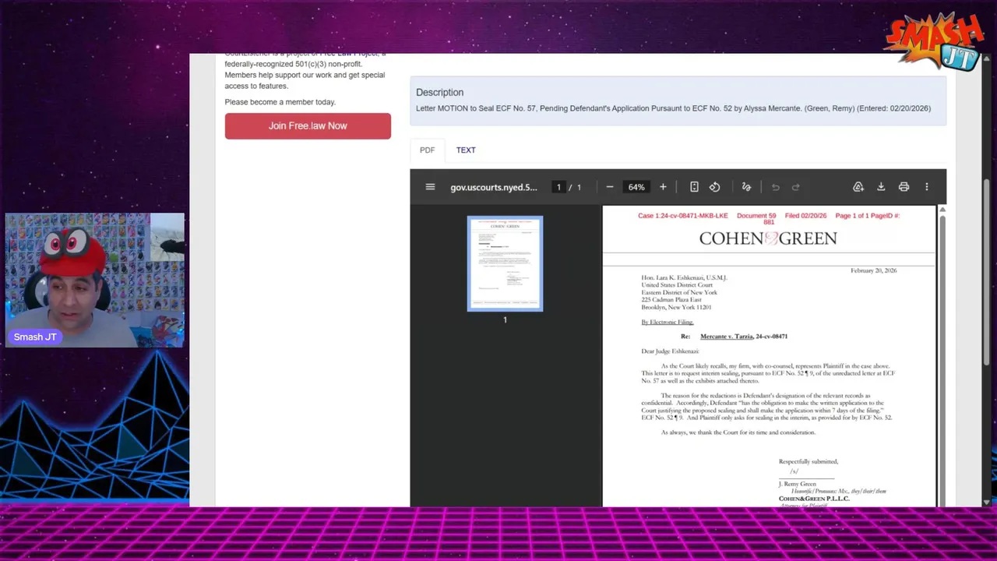Download the PDF file
The image size is (997, 561).
tap(881, 187)
